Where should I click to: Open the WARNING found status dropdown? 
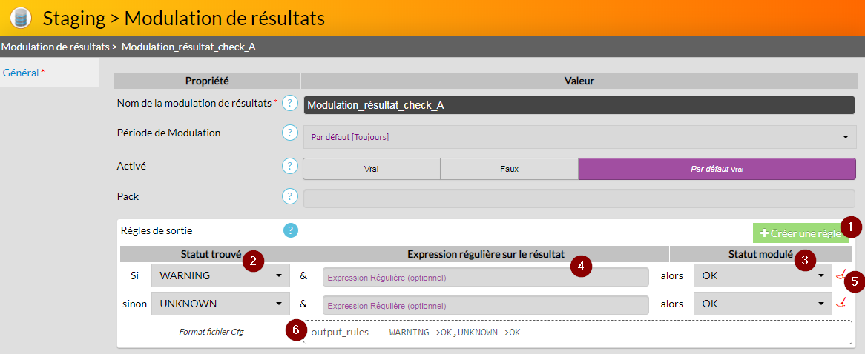(220, 276)
